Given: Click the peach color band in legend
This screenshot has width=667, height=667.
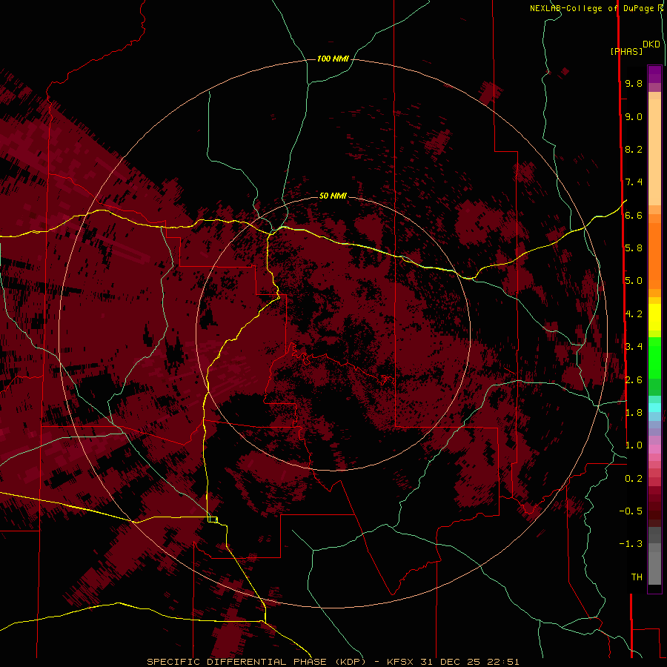Looking at the screenshot, I should (654, 149).
